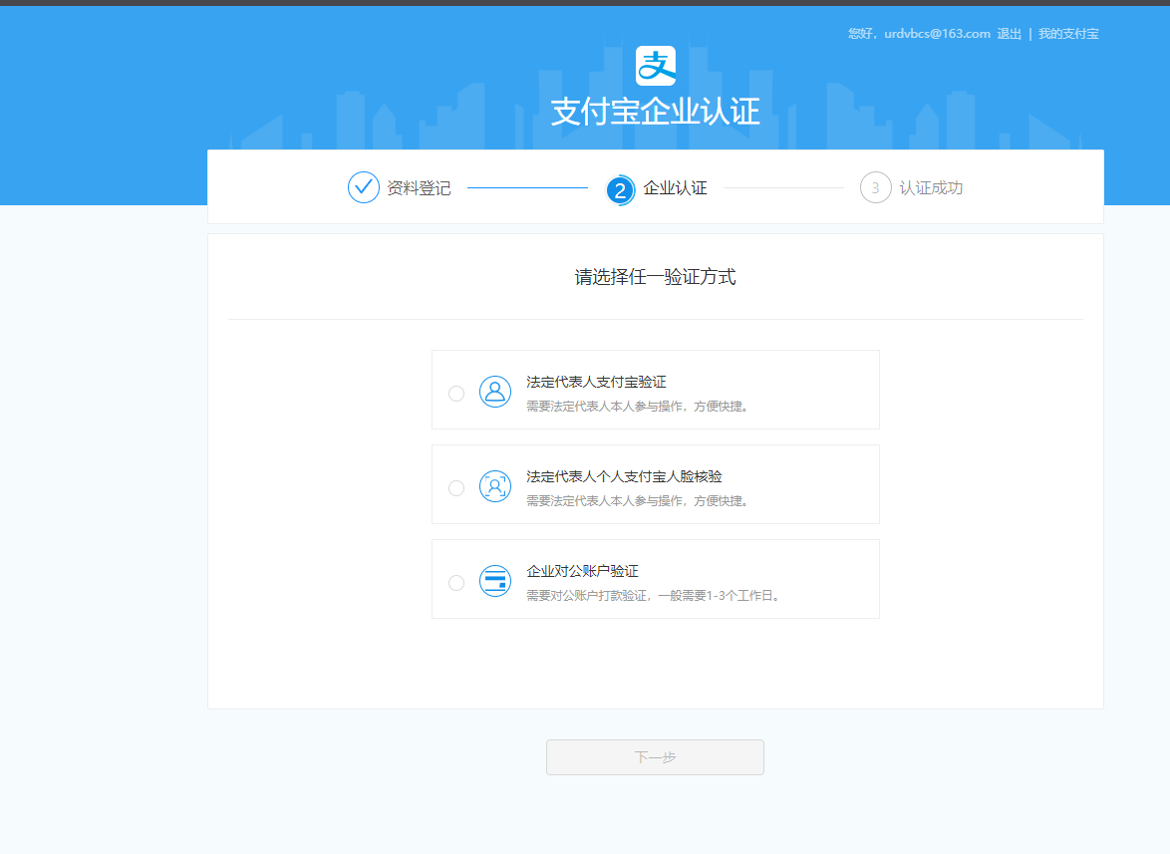Viewport: 1170px width, 854px height.
Task: Click description 一般需要1-3个工作日
Action: tap(720, 595)
